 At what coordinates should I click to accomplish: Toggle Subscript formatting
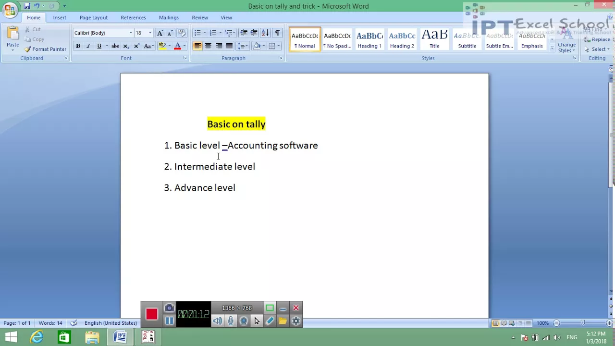(x=126, y=46)
